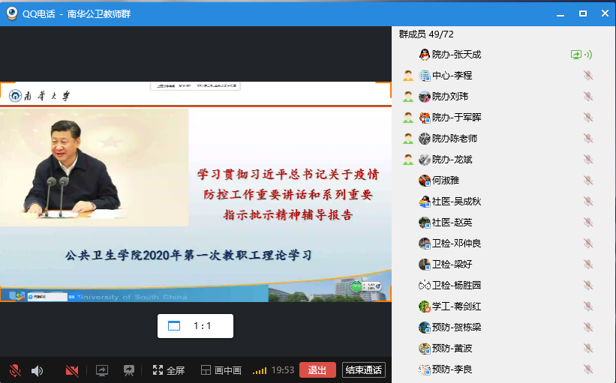This screenshot has height=383, width=616.
Task: Enter full screen with 全屏
Action: (x=168, y=370)
